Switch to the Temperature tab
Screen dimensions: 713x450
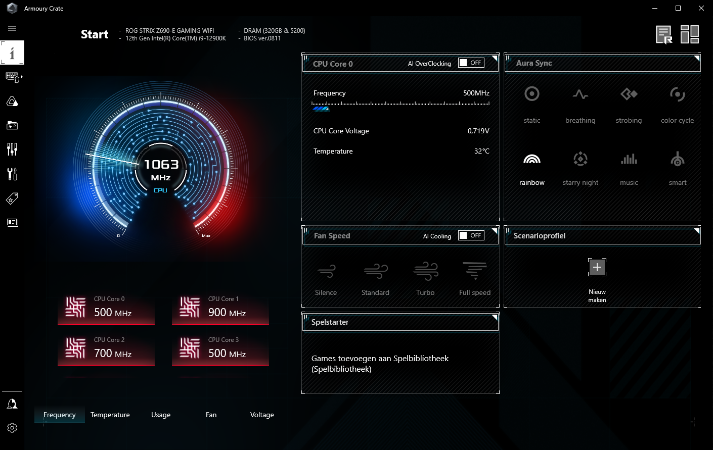[x=110, y=415]
